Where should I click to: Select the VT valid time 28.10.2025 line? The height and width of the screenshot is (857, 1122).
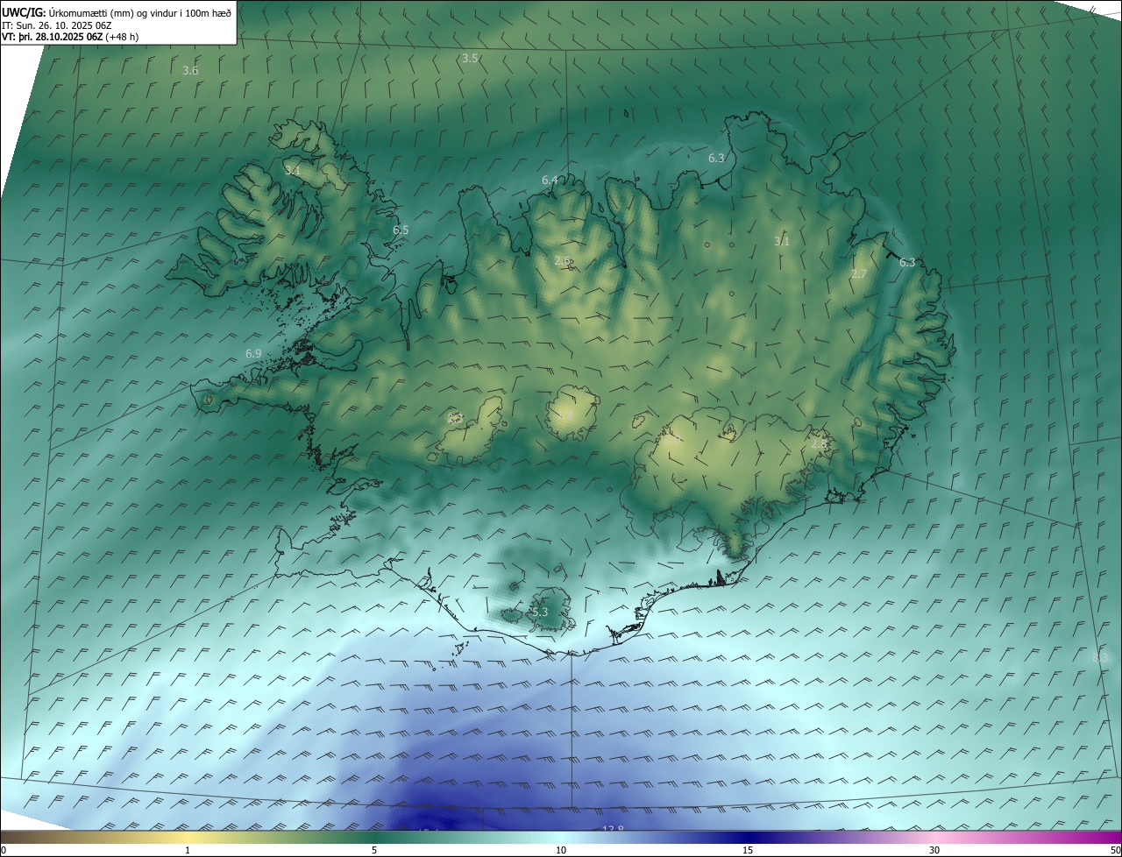coord(69,37)
